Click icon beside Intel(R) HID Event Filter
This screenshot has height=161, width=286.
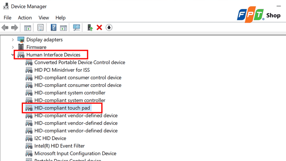pos(29,146)
